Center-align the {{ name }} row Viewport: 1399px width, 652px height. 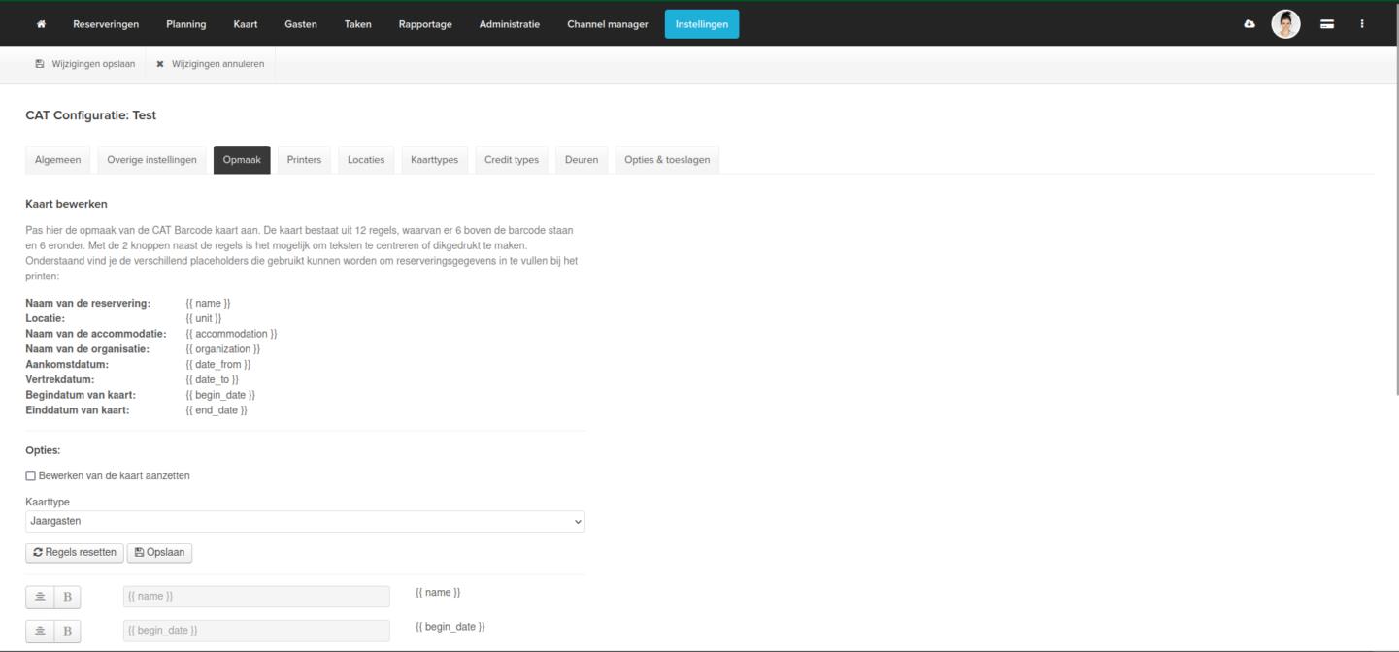(40, 597)
